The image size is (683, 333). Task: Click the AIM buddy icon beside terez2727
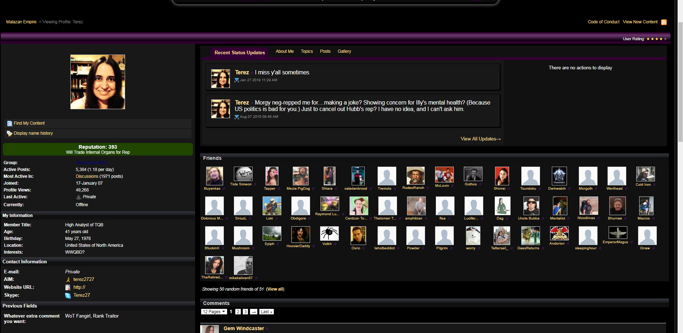(68, 279)
